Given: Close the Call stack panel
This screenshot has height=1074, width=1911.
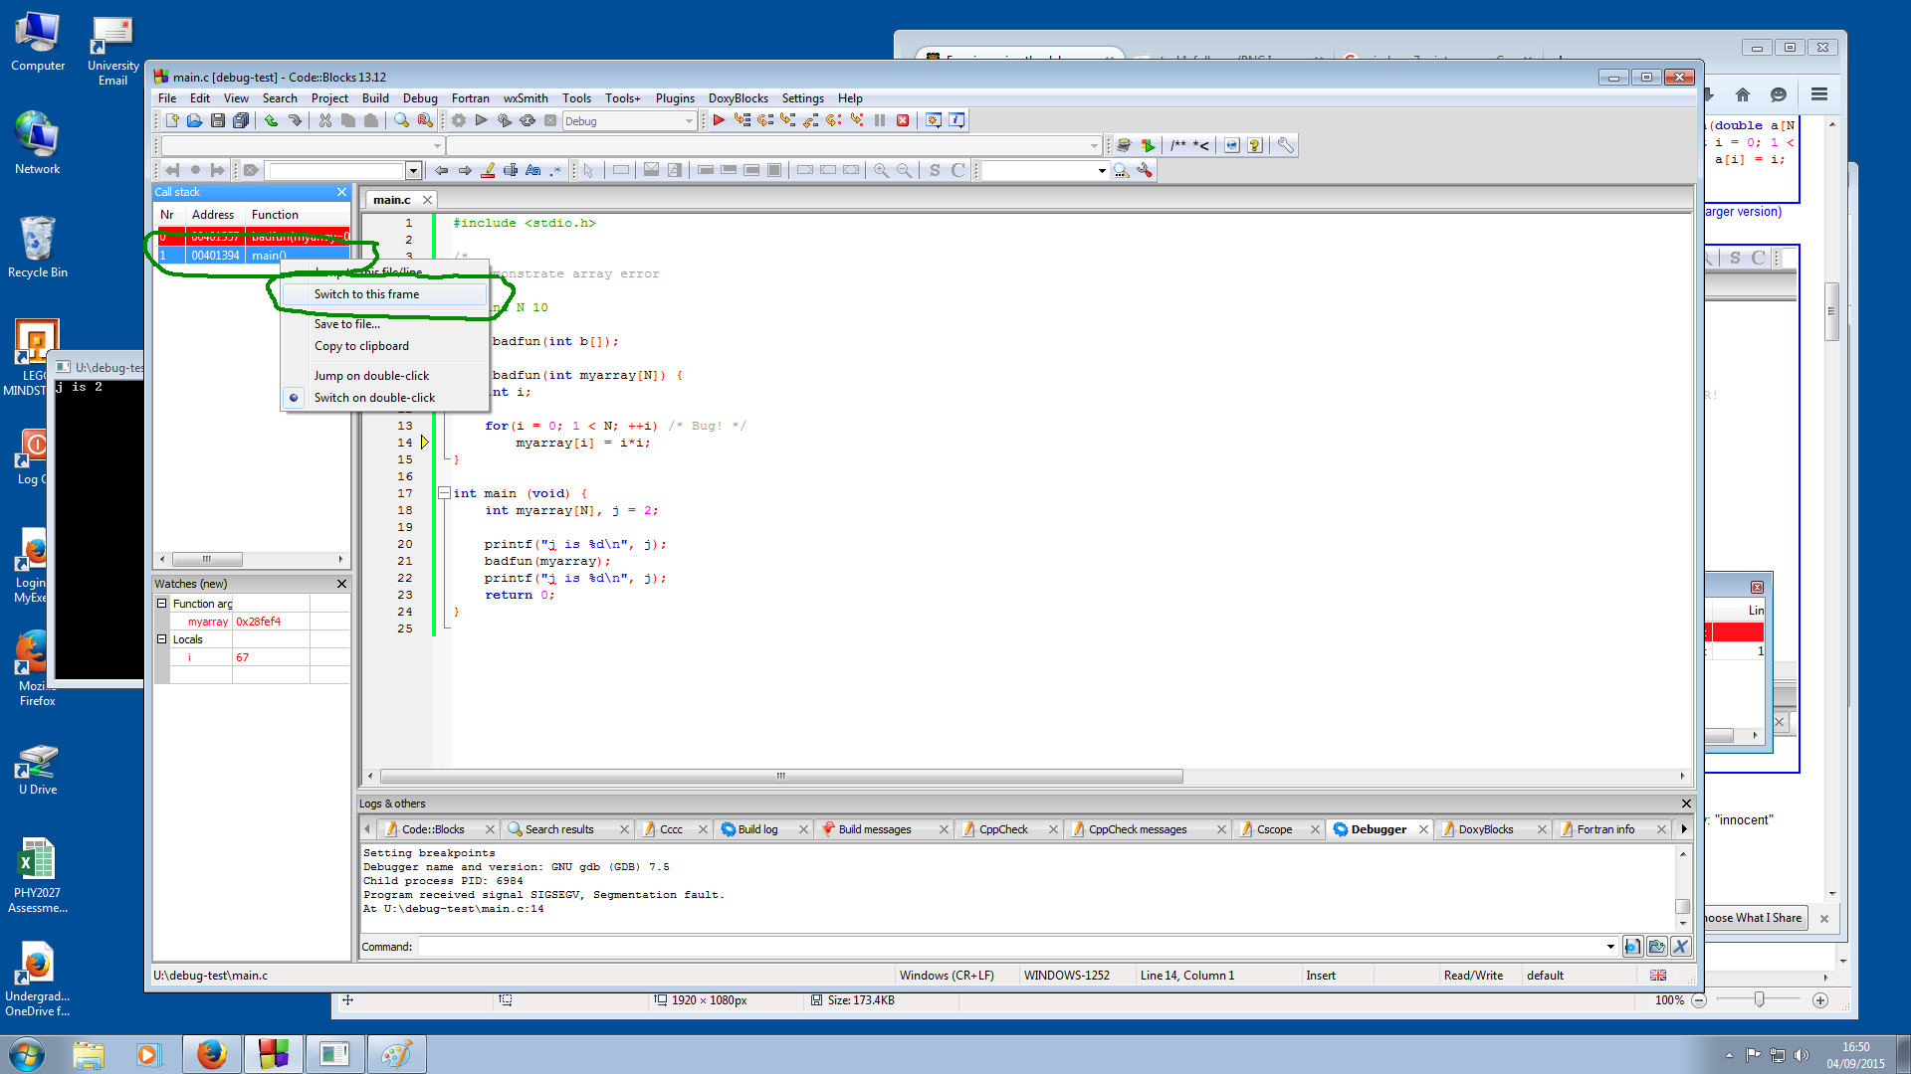Looking at the screenshot, I should [341, 192].
